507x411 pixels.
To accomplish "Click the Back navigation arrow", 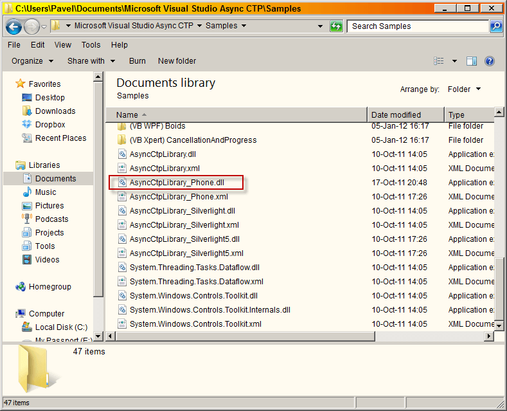I will click(13, 26).
